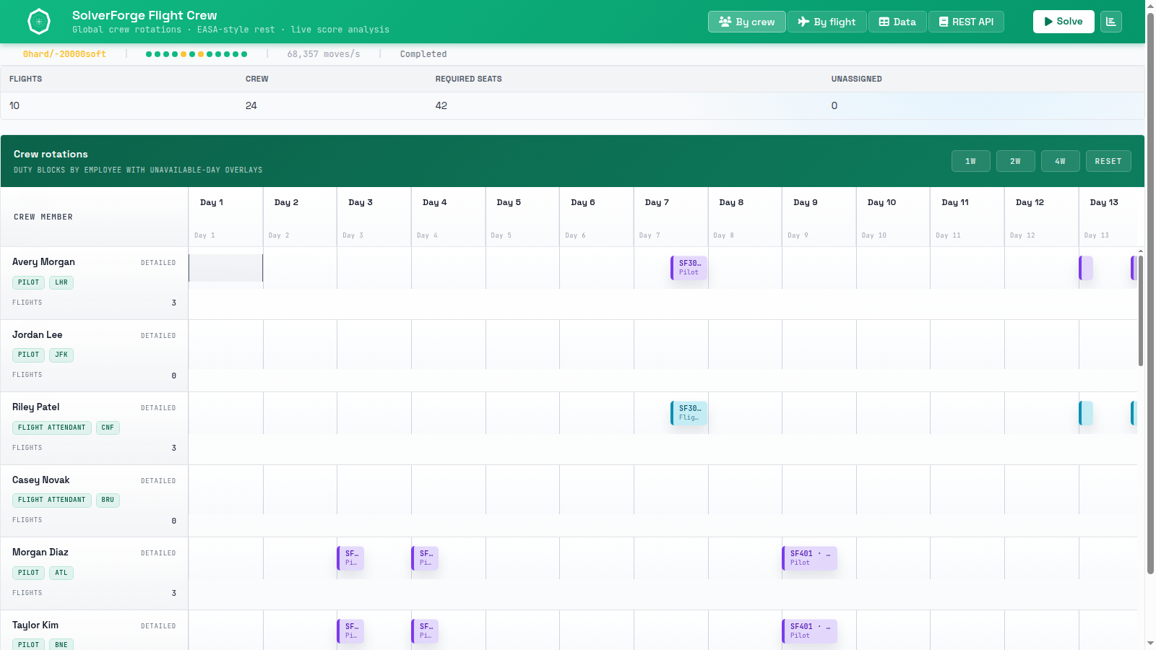The height and width of the screenshot is (650, 1156).
Task: Select Avery Morgan's SF30 Pilot block on Day 7
Action: pos(689,268)
